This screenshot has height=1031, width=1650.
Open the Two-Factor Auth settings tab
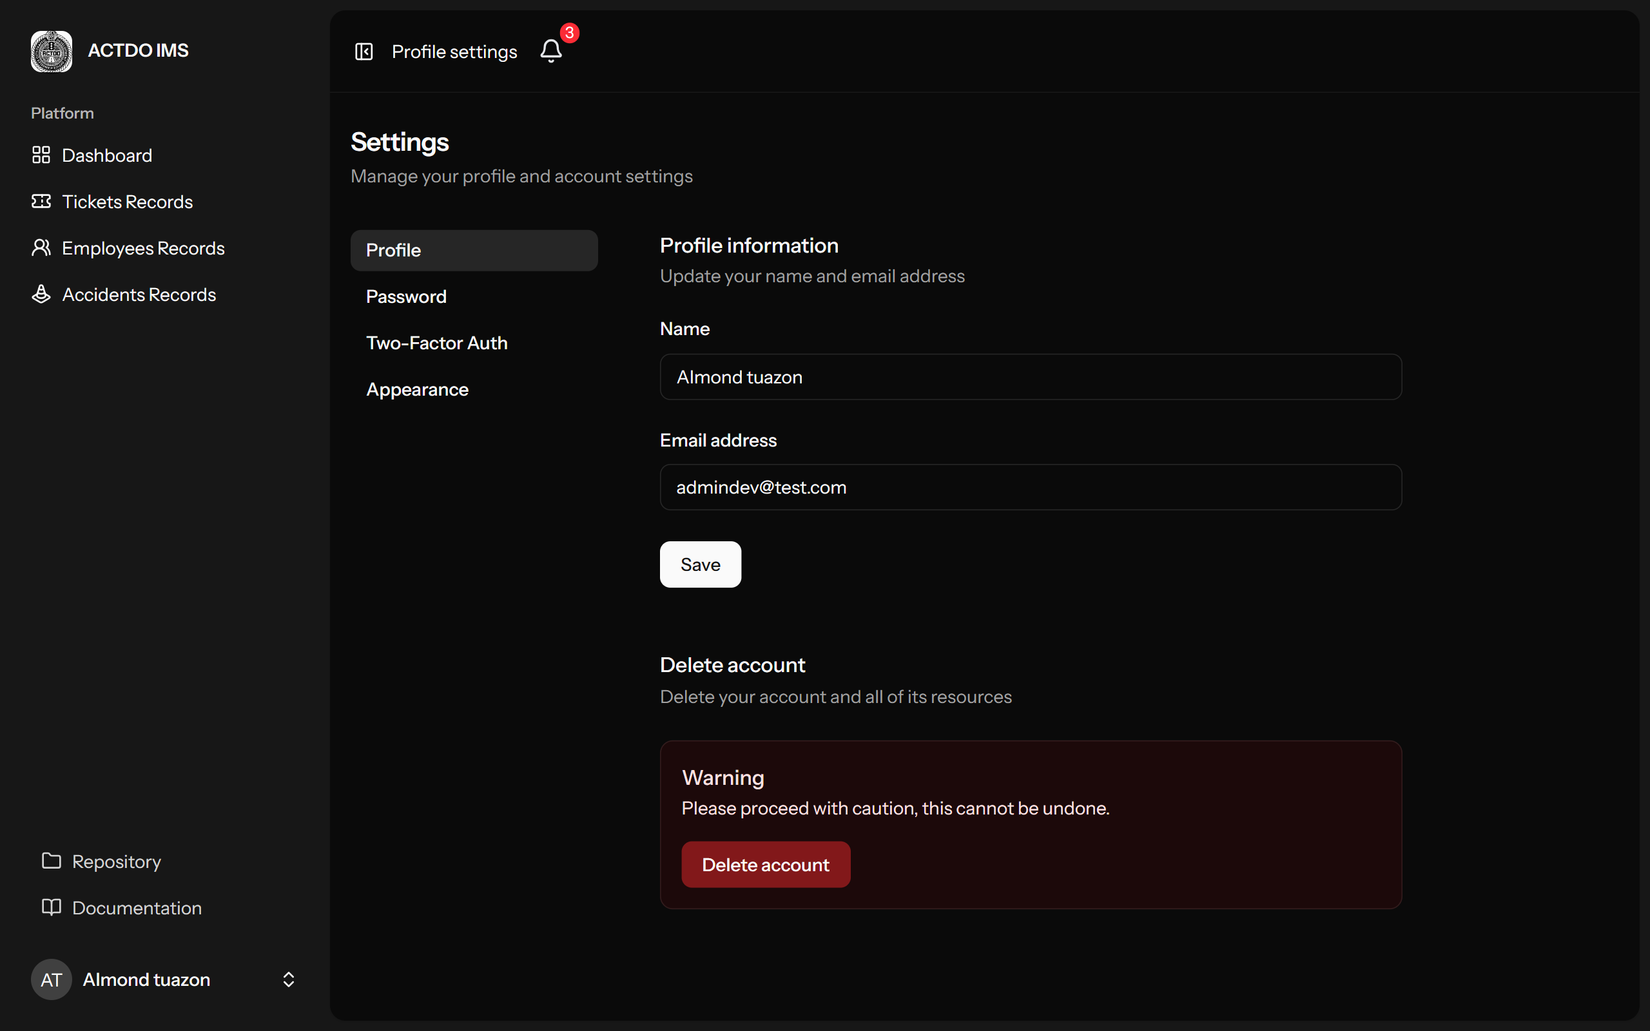point(436,343)
